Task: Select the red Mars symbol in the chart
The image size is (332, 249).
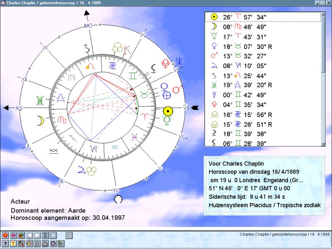Action: (x=177, y=89)
